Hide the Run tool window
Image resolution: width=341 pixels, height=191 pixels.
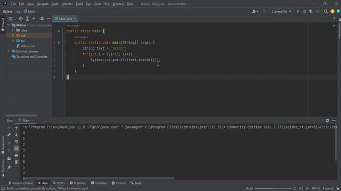coord(334,120)
